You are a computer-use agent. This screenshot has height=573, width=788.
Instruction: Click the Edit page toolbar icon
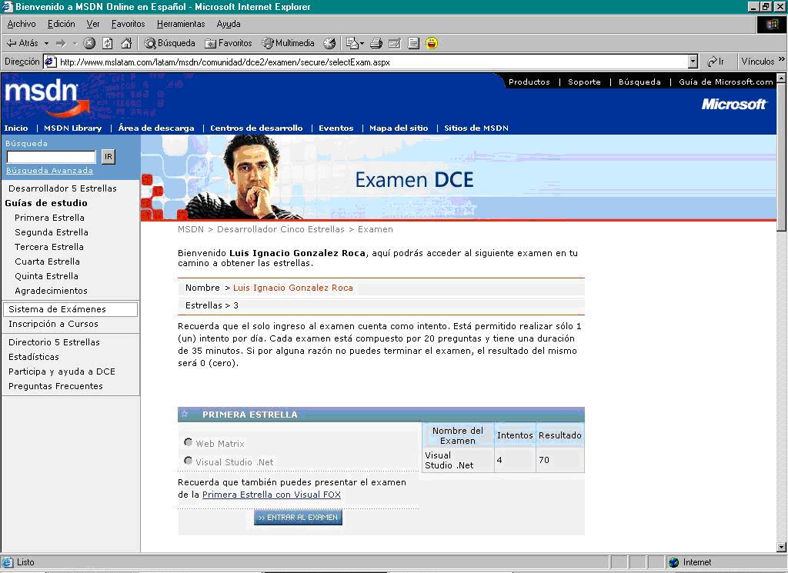point(395,43)
